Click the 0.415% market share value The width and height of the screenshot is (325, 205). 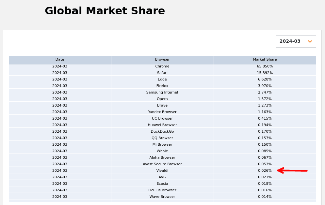pyautogui.click(x=265, y=119)
